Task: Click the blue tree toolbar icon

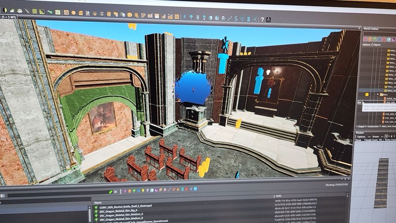Action: [x=191, y=17]
